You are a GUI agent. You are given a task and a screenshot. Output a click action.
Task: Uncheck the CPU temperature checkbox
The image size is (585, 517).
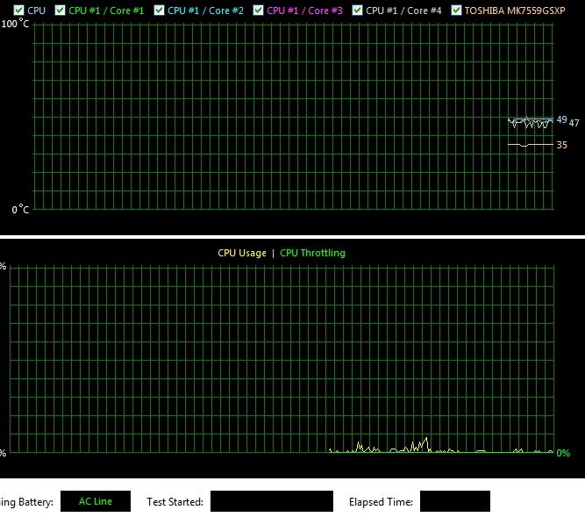tap(18, 10)
